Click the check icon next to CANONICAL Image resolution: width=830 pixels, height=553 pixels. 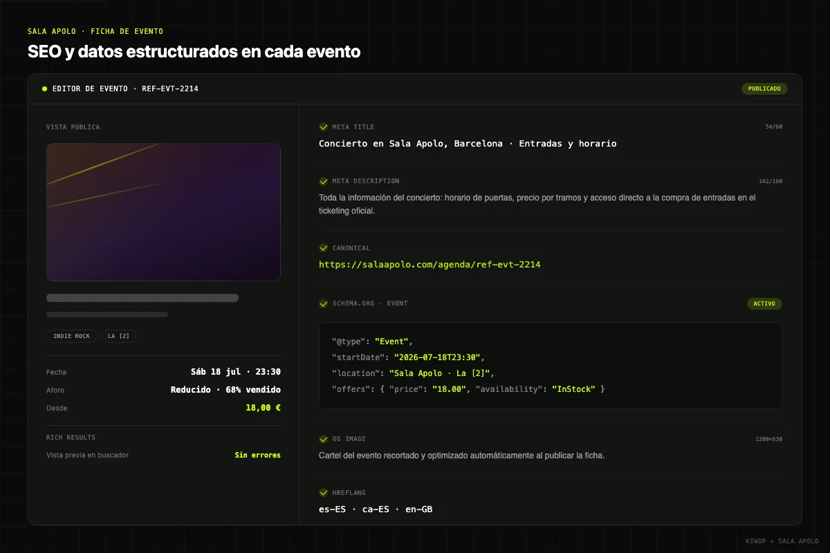click(x=323, y=248)
